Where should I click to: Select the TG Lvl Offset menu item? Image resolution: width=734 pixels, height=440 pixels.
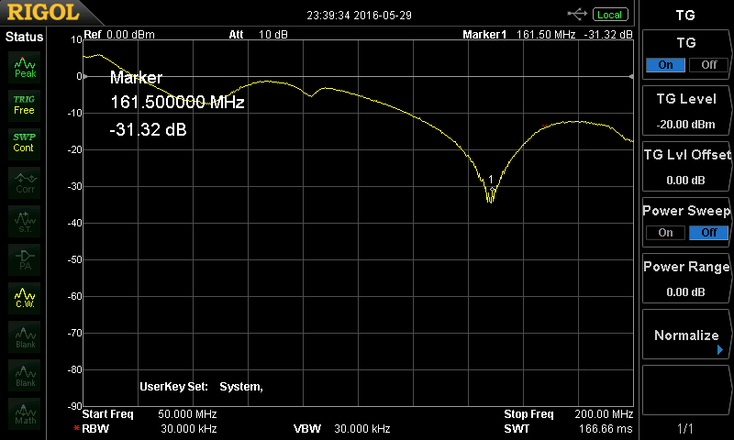pos(686,167)
